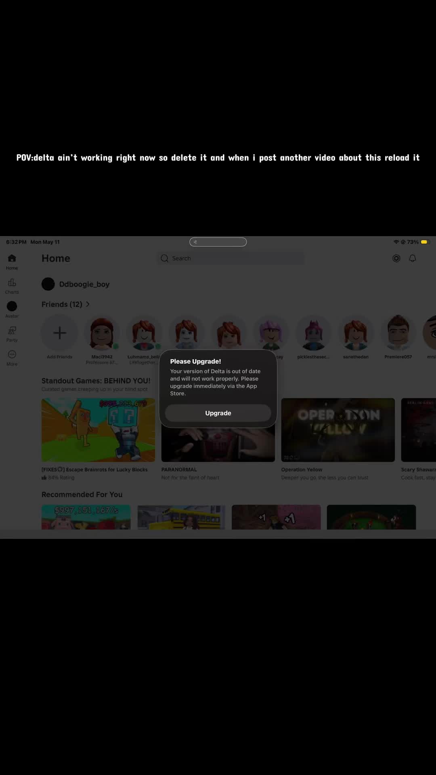Open the Home sidebar icon
This screenshot has height=775, width=436.
(x=12, y=262)
